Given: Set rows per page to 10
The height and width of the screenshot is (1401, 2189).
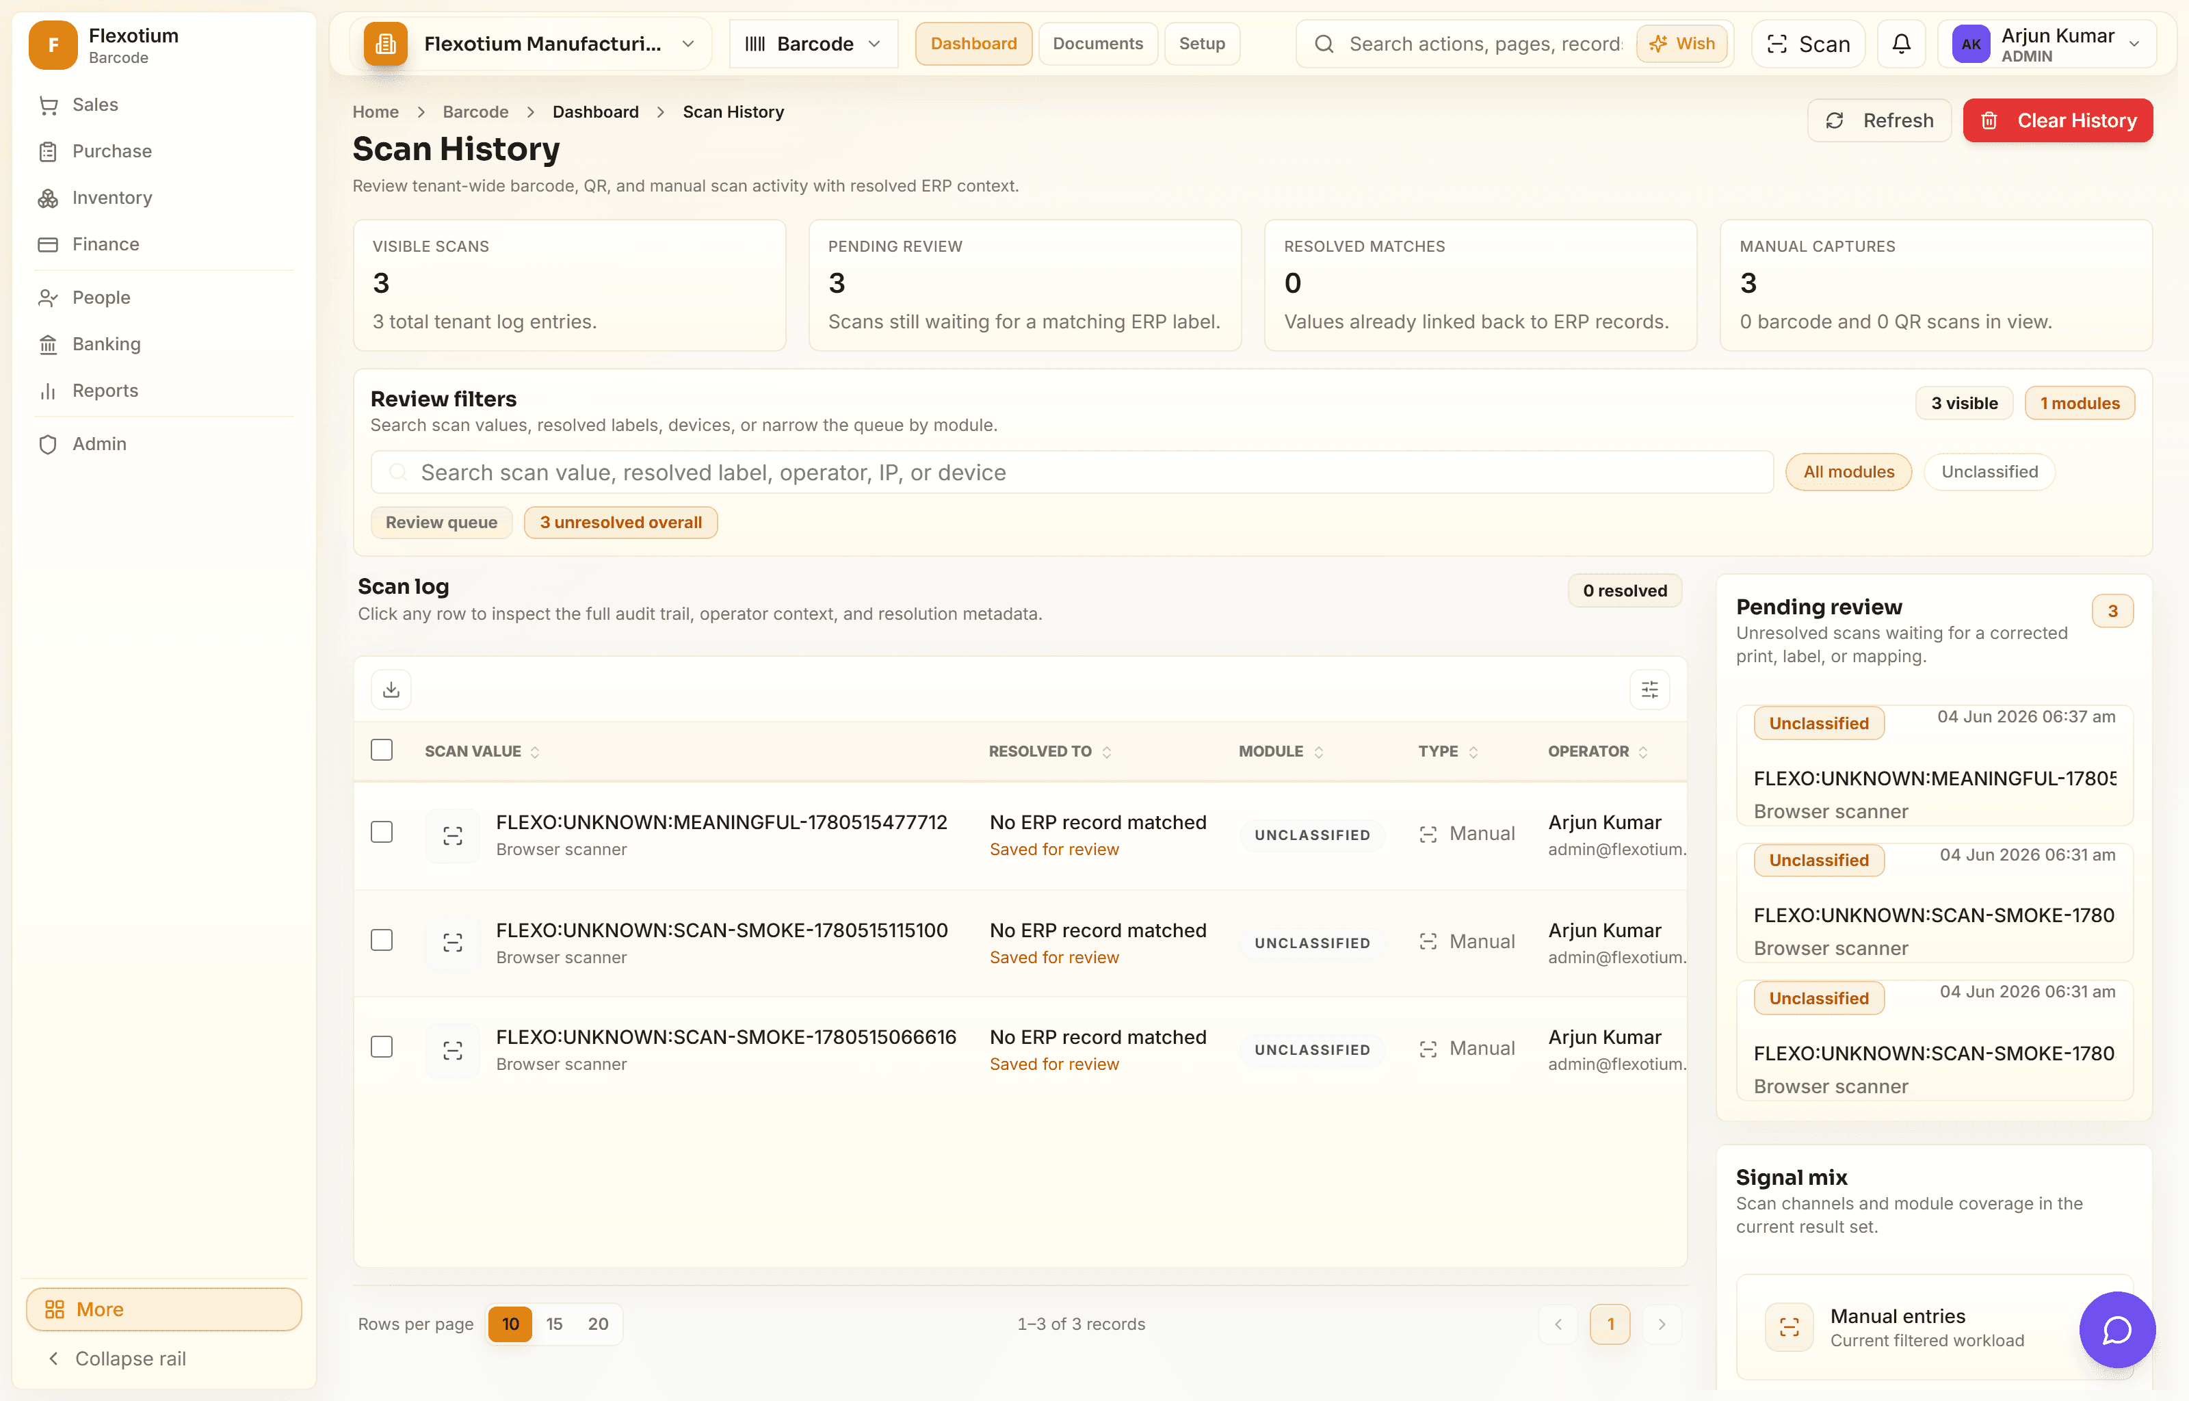Looking at the screenshot, I should (510, 1324).
